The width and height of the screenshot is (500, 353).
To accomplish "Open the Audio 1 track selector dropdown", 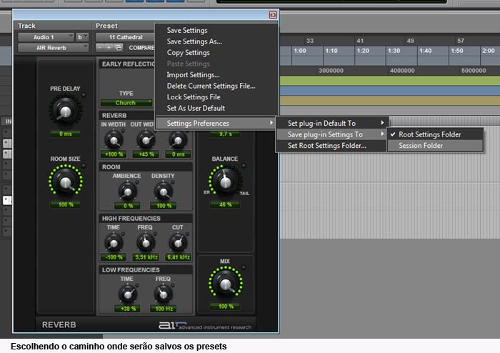I will point(46,37).
